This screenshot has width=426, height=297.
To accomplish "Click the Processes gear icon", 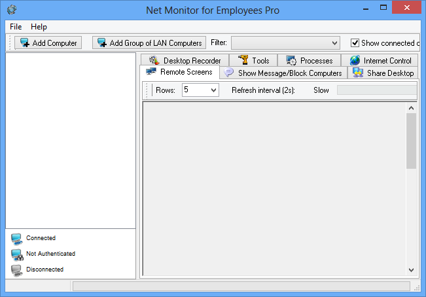I will point(291,60).
